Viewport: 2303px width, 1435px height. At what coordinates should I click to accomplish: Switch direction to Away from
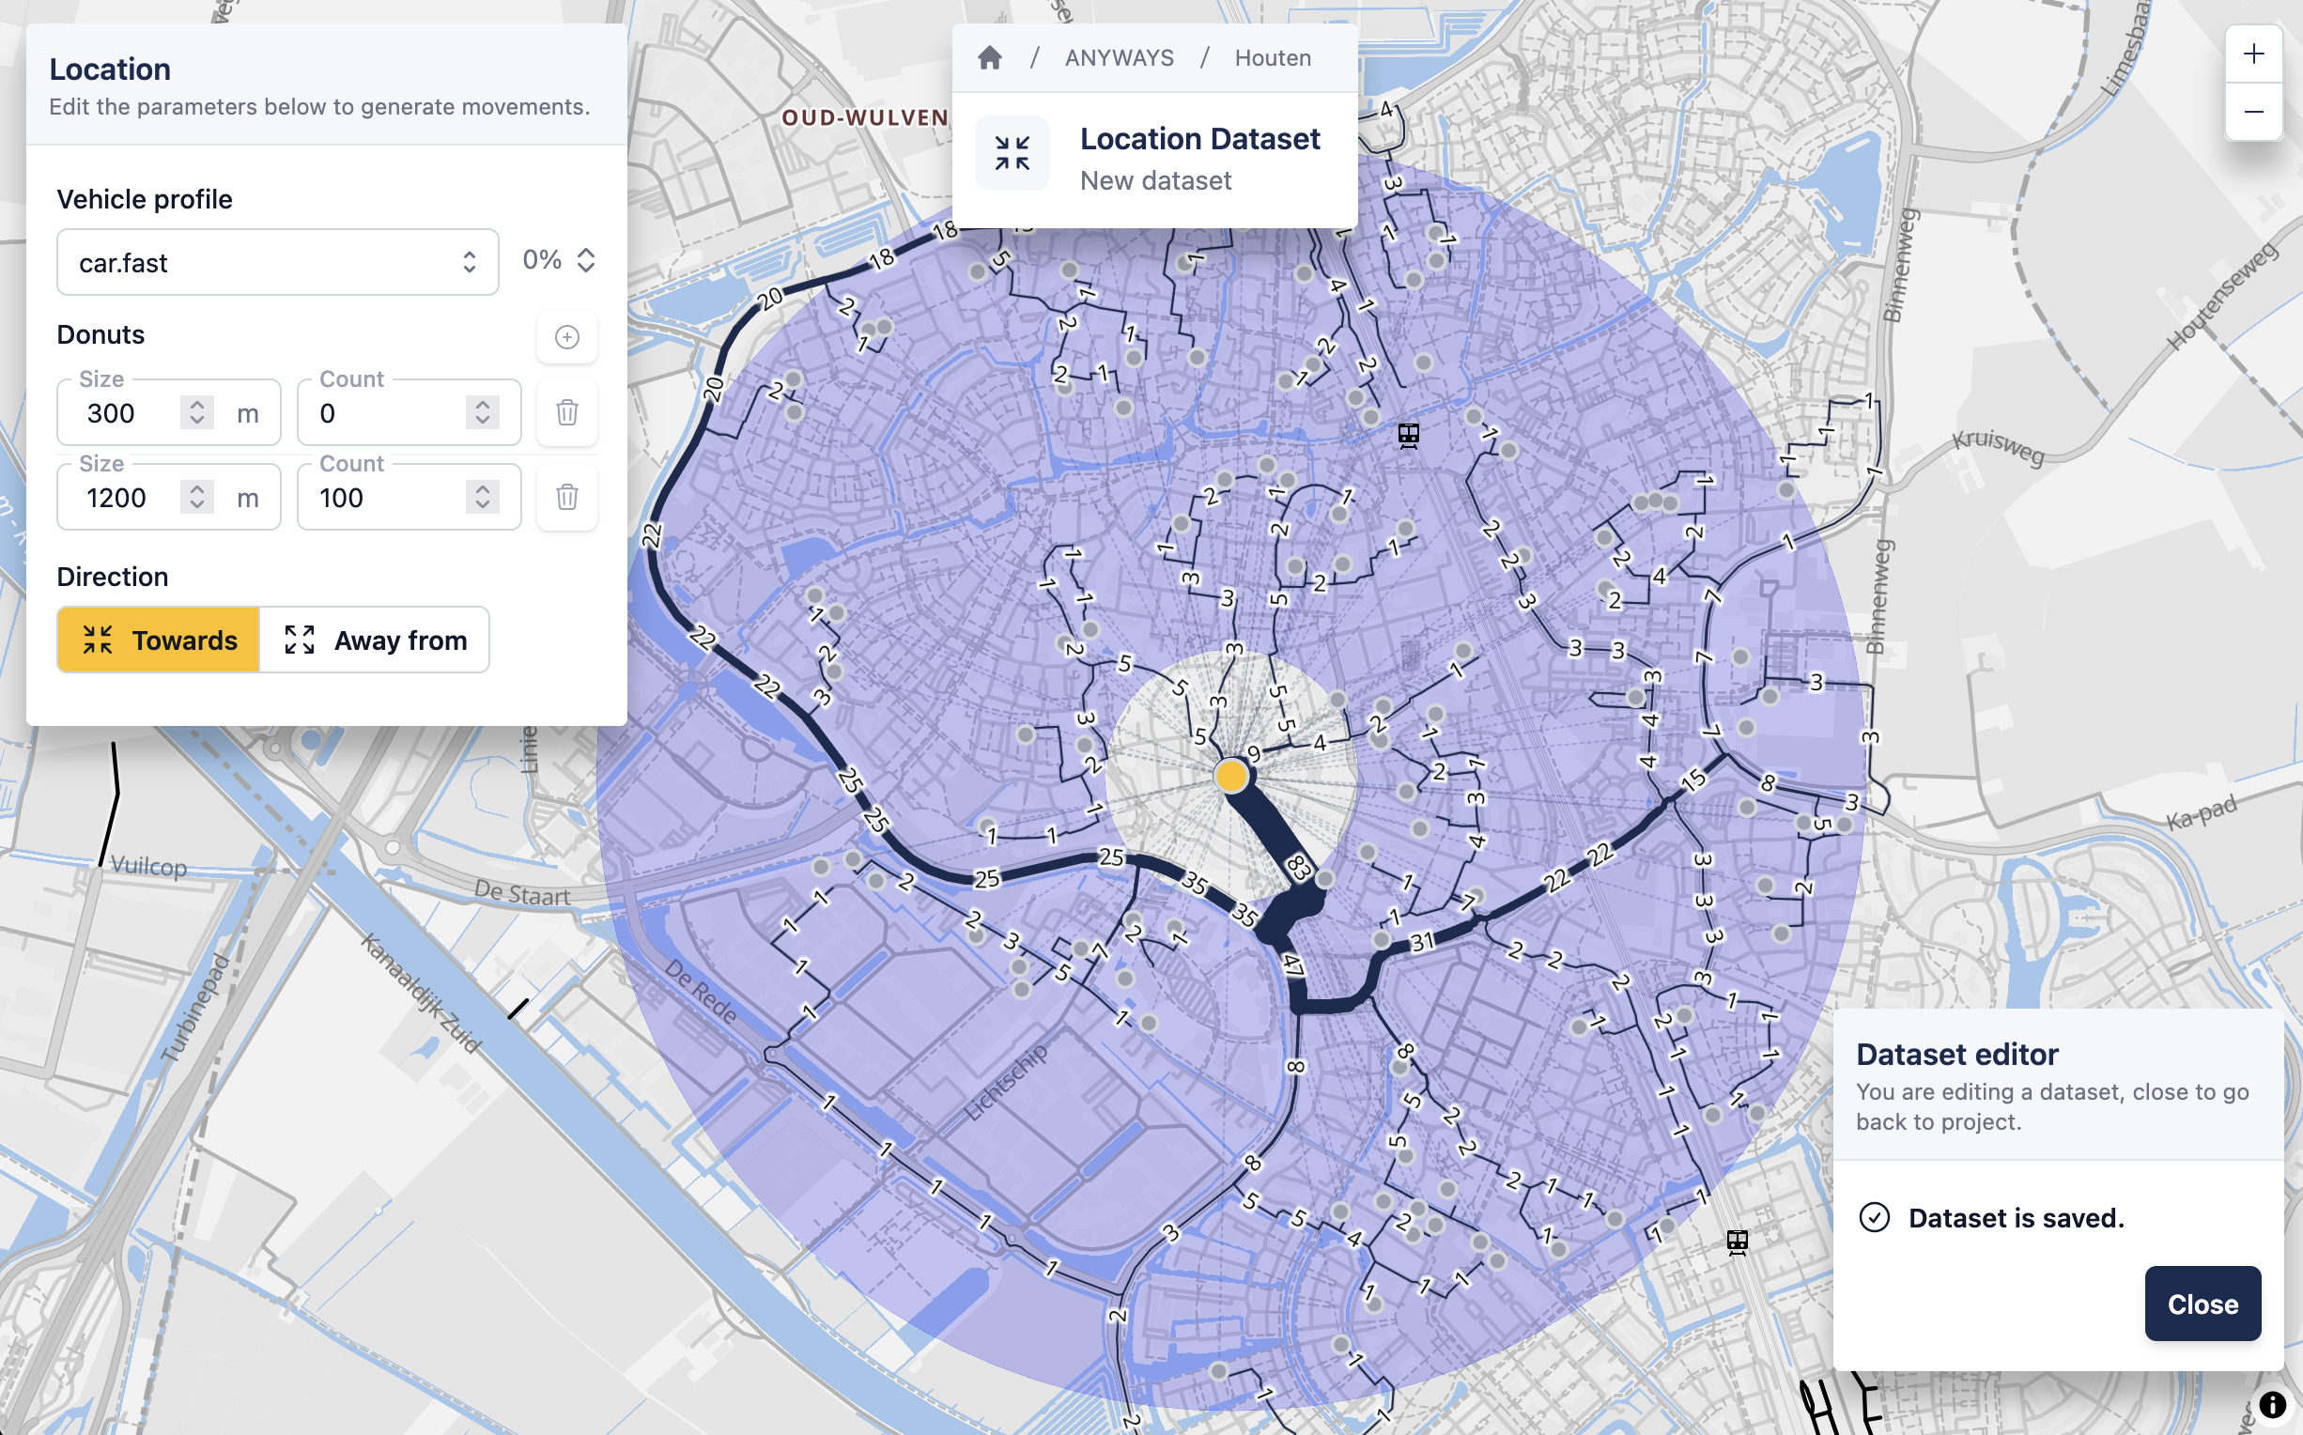374,640
